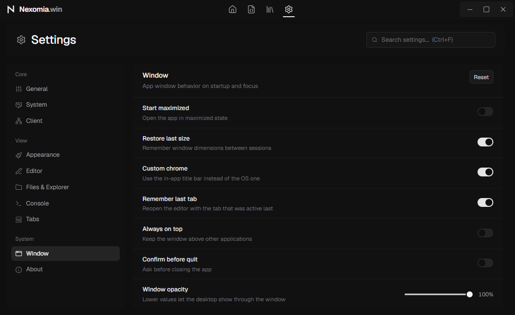515x315 pixels.
Task: Click the 100% opacity value
Action: [486, 294]
